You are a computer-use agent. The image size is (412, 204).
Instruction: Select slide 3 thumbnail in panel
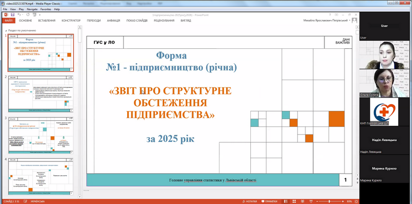pyautogui.click(x=41, y=135)
